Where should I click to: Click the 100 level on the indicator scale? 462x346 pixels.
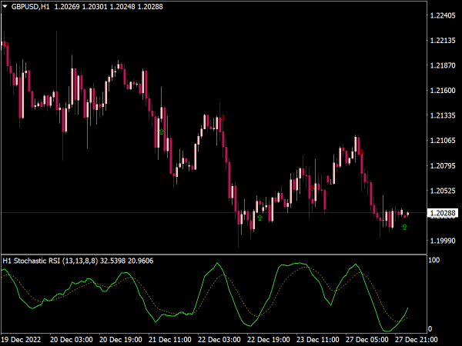[x=434, y=260]
